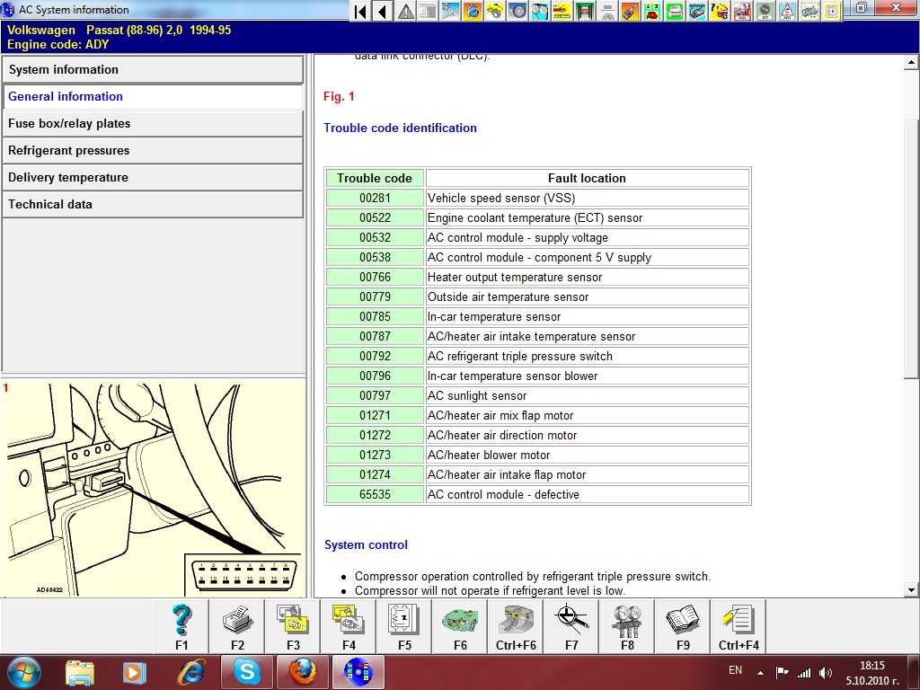Open Firefox from the Windows taskbar

pyautogui.click(x=303, y=671)
